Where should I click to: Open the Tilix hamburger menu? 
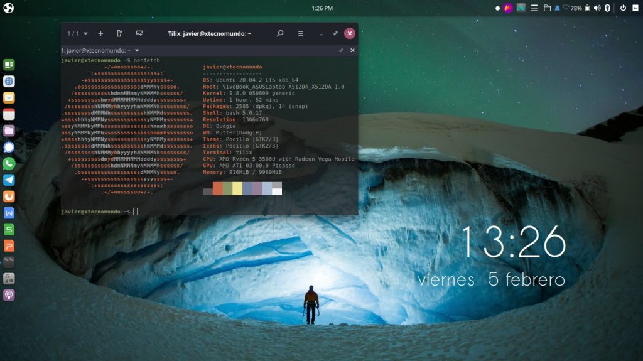(301, 33)
